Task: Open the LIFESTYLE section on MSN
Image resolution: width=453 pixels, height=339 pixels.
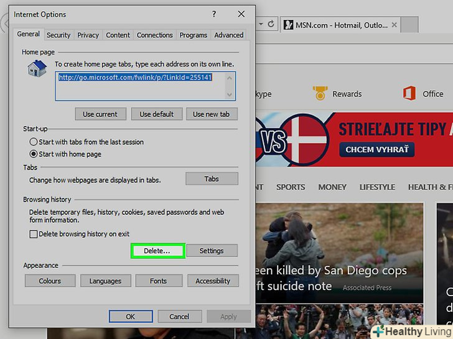Action: [x=377, y=187]
